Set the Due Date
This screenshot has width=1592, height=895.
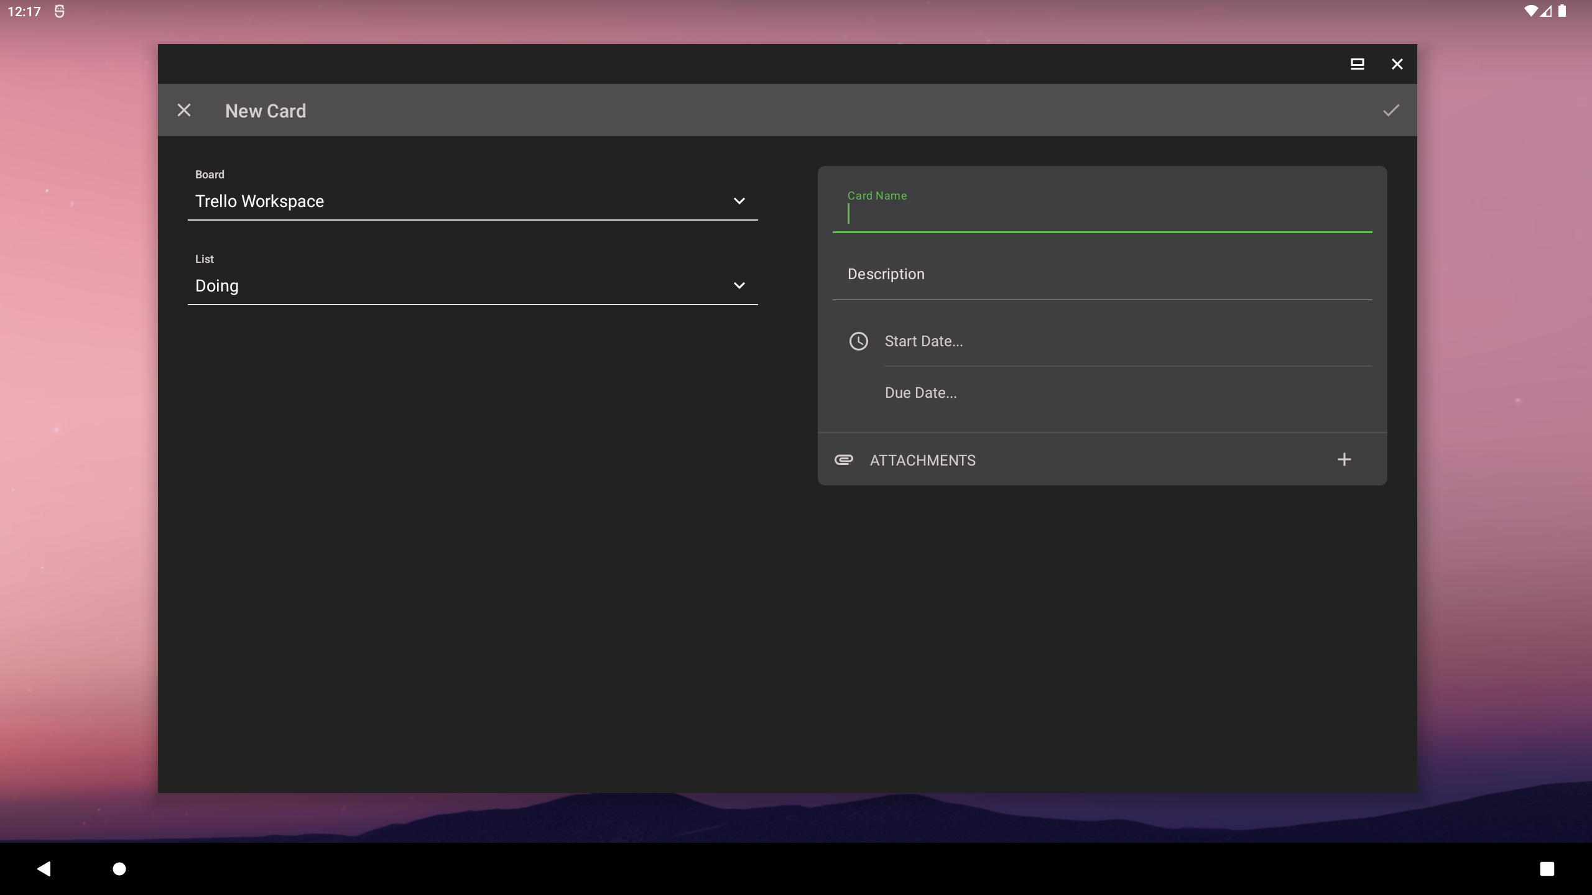[1128, 393]
